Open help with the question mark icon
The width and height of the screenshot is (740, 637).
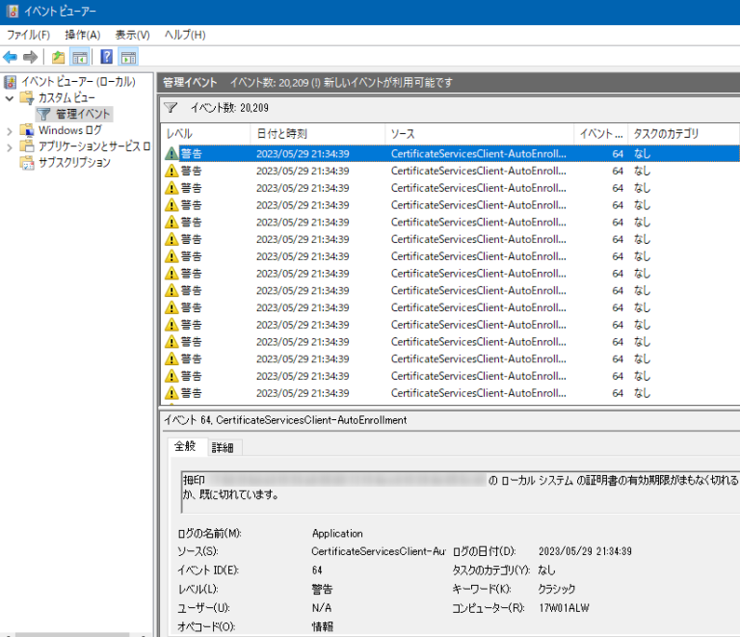coord(106,57)
